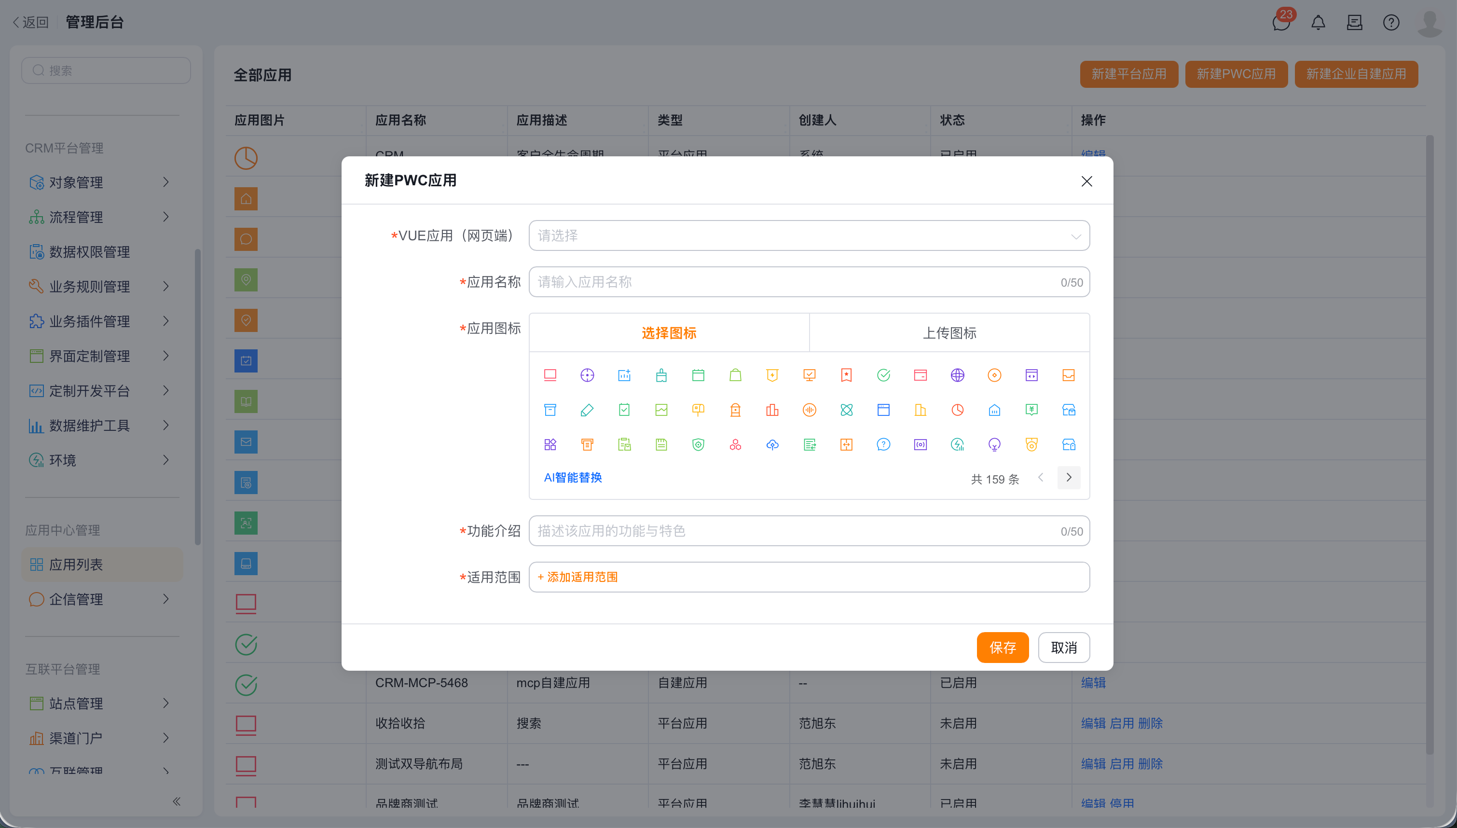Select the green shield icon
The image size is (1457, 828).
tap(698, 445)
